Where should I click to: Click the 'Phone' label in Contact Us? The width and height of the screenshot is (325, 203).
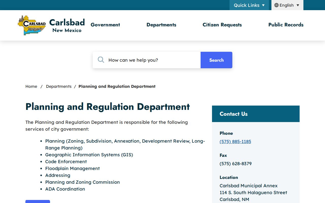click(226, 133)
